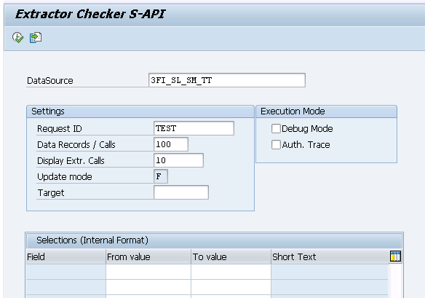Select second row To value cell
This screenshot has height=298, width=425.
click(231, 287)
